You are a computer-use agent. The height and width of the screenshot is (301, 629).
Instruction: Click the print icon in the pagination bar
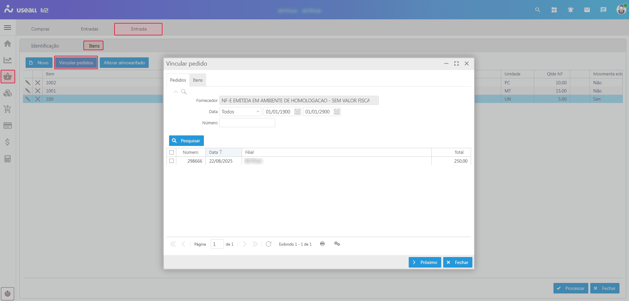point(322,244)
